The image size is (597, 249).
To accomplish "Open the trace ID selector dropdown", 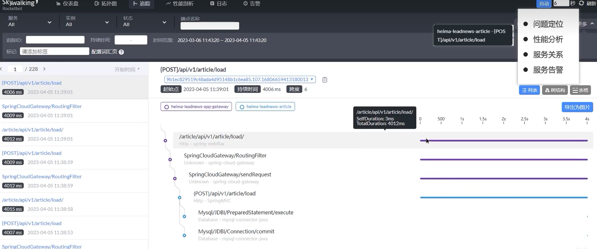I will coord(240,80).
